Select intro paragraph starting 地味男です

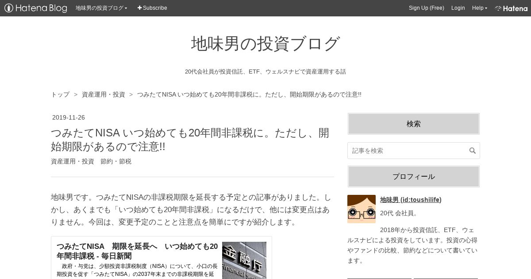click(192, 209)
